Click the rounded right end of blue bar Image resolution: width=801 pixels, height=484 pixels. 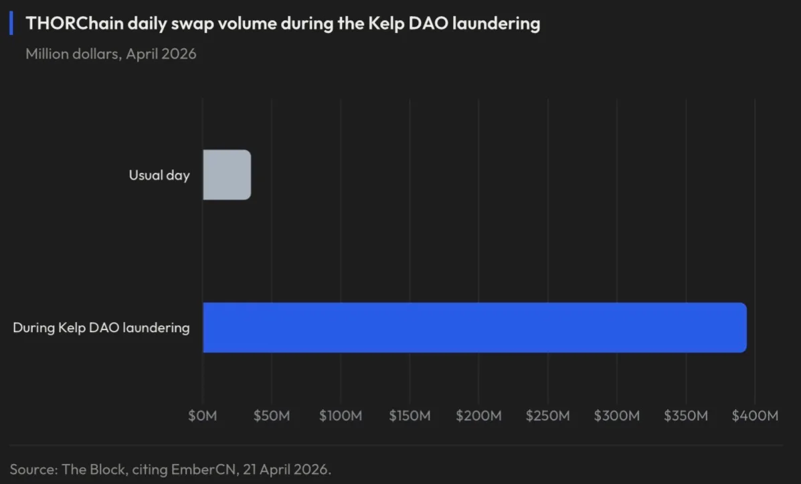click(741, 327)
